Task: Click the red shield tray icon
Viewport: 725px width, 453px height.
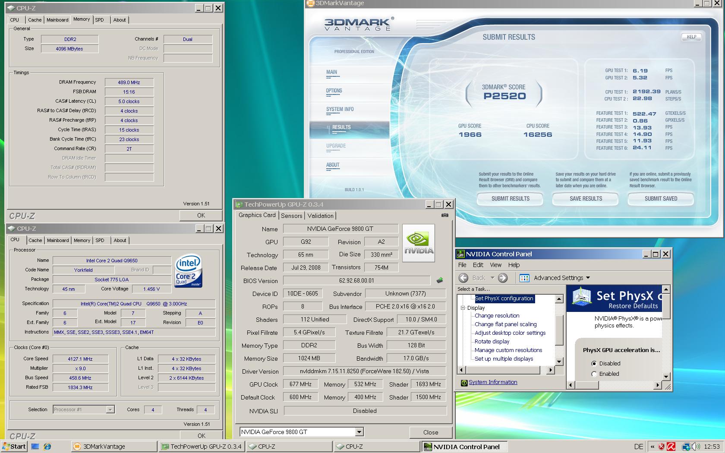Action: point(661,447)
